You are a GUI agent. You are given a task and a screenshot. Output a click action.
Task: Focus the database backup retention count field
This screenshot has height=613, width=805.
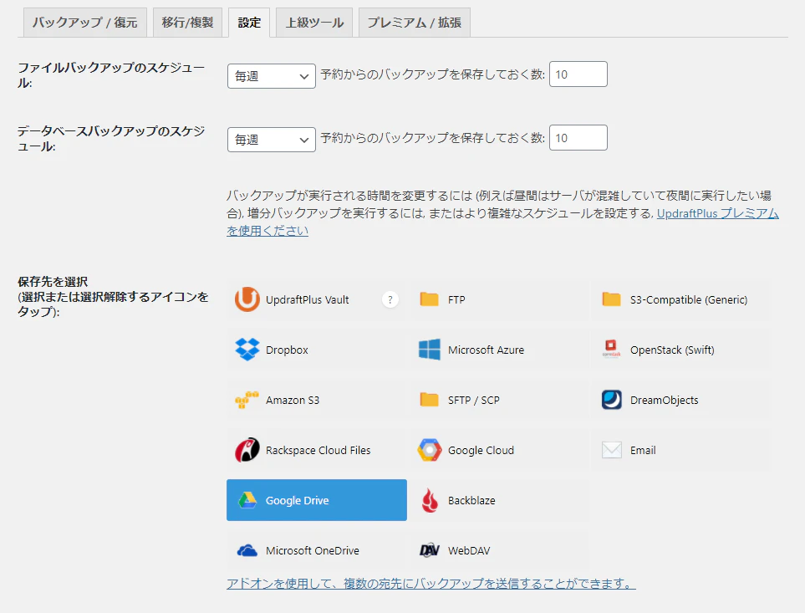click(x=578, y=138)
